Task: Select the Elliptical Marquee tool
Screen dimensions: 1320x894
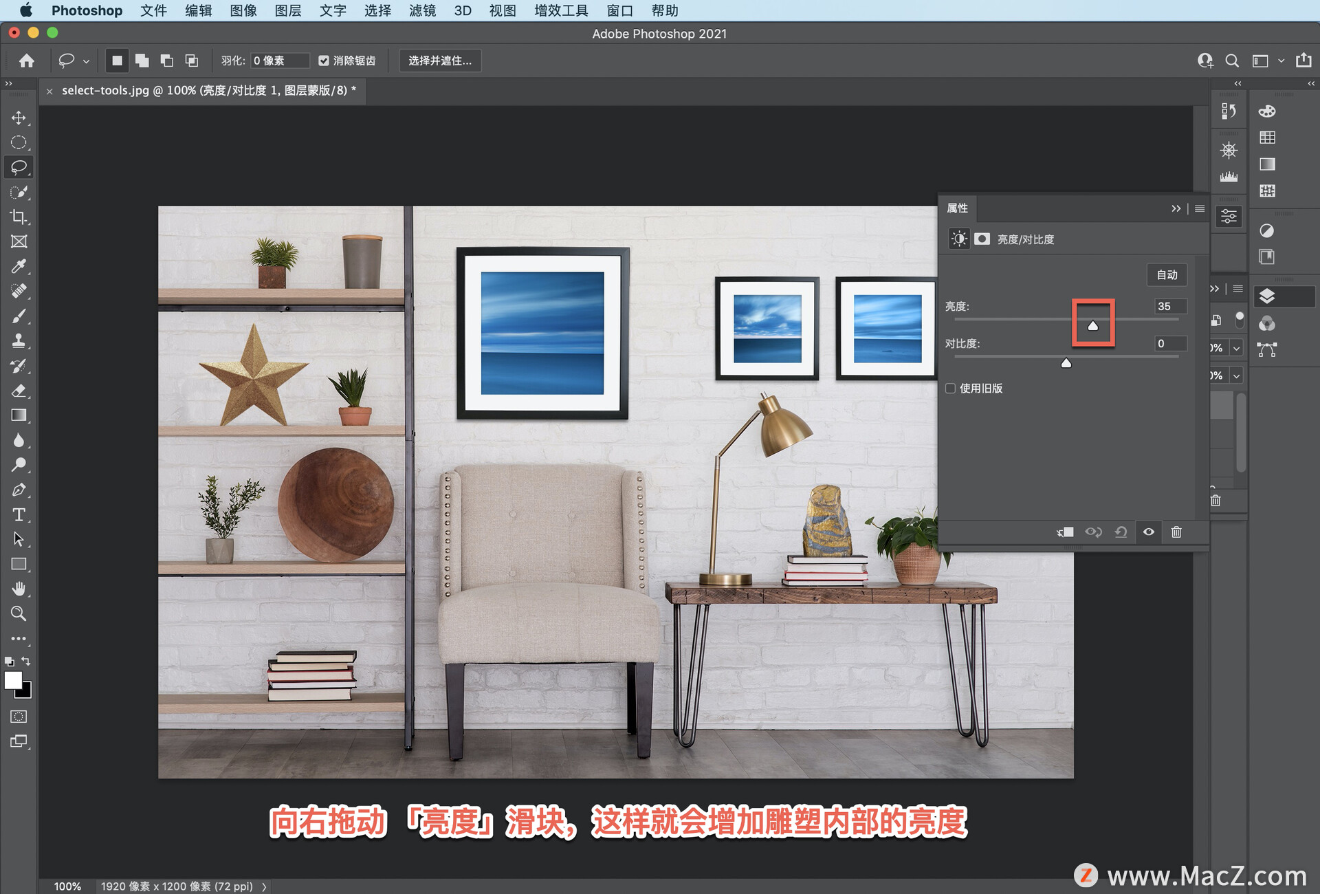Action: (19, 142)
